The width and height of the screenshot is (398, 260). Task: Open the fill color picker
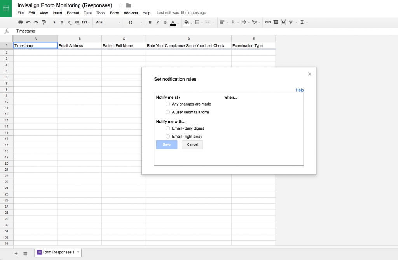click(x=187, y=22)
